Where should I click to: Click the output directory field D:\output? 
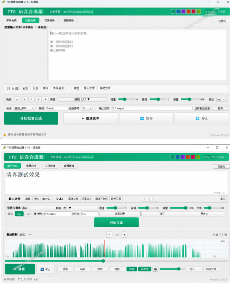pos(152,108)
